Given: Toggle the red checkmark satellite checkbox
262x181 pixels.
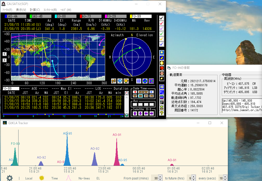Looking at the screenshot, I should (x=162, y=23).
